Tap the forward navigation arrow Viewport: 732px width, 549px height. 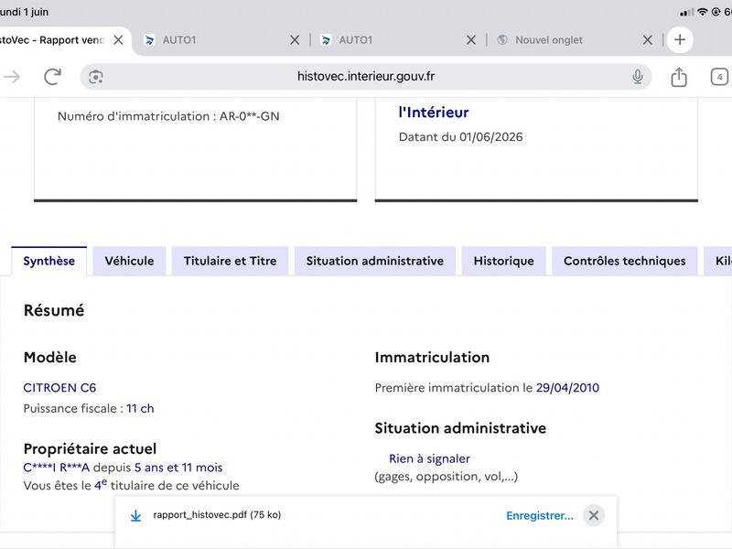click(x=11, y=77)
